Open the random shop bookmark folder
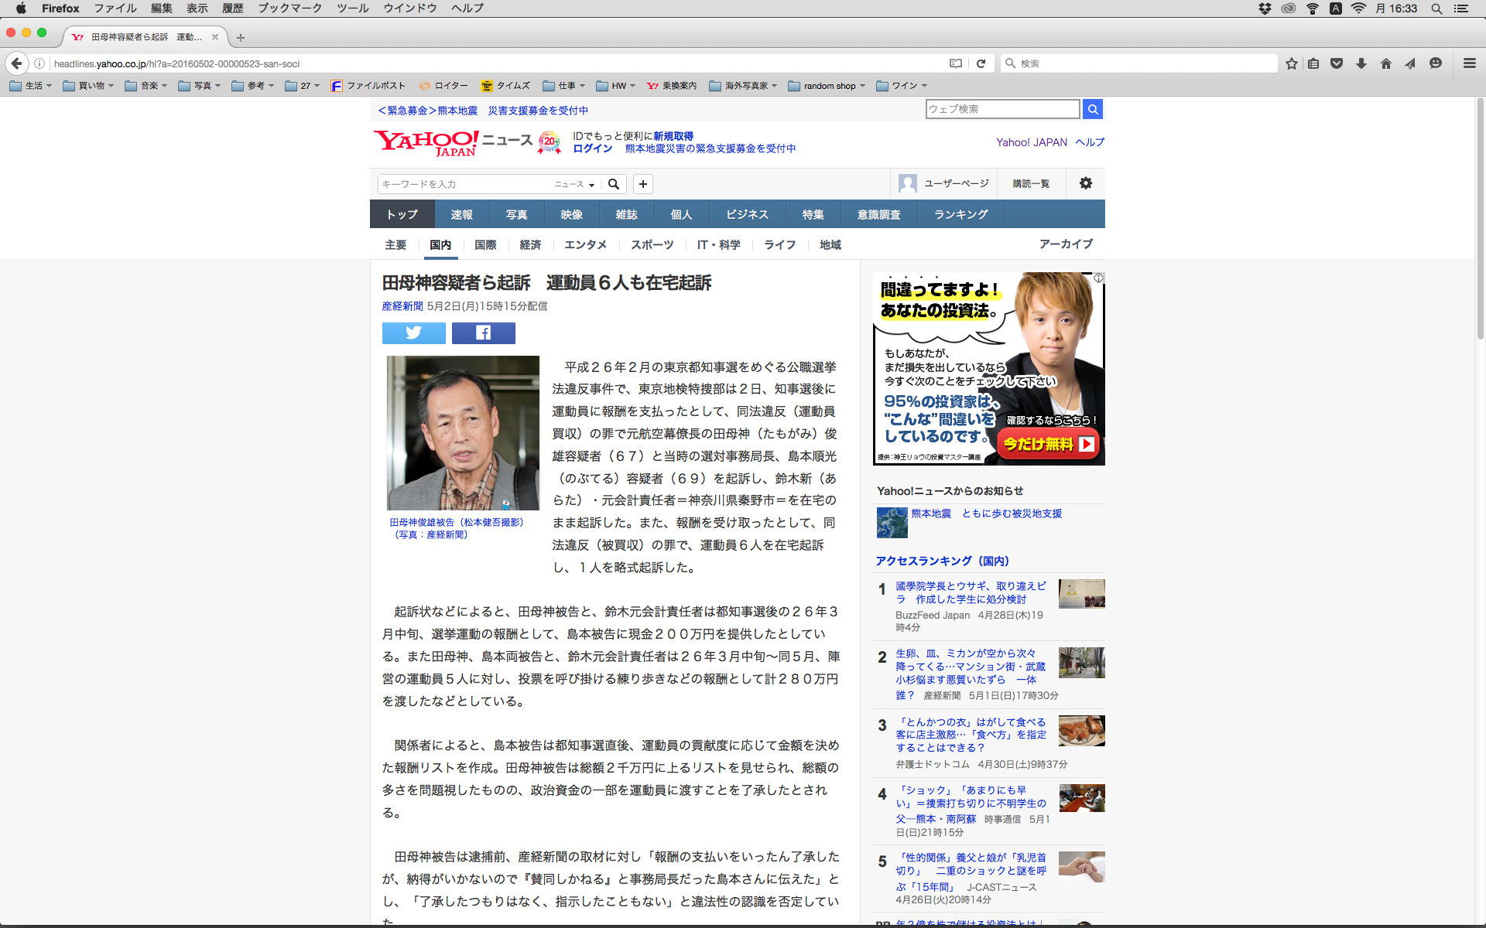The image size is (1486, 928). click(827, 86)
